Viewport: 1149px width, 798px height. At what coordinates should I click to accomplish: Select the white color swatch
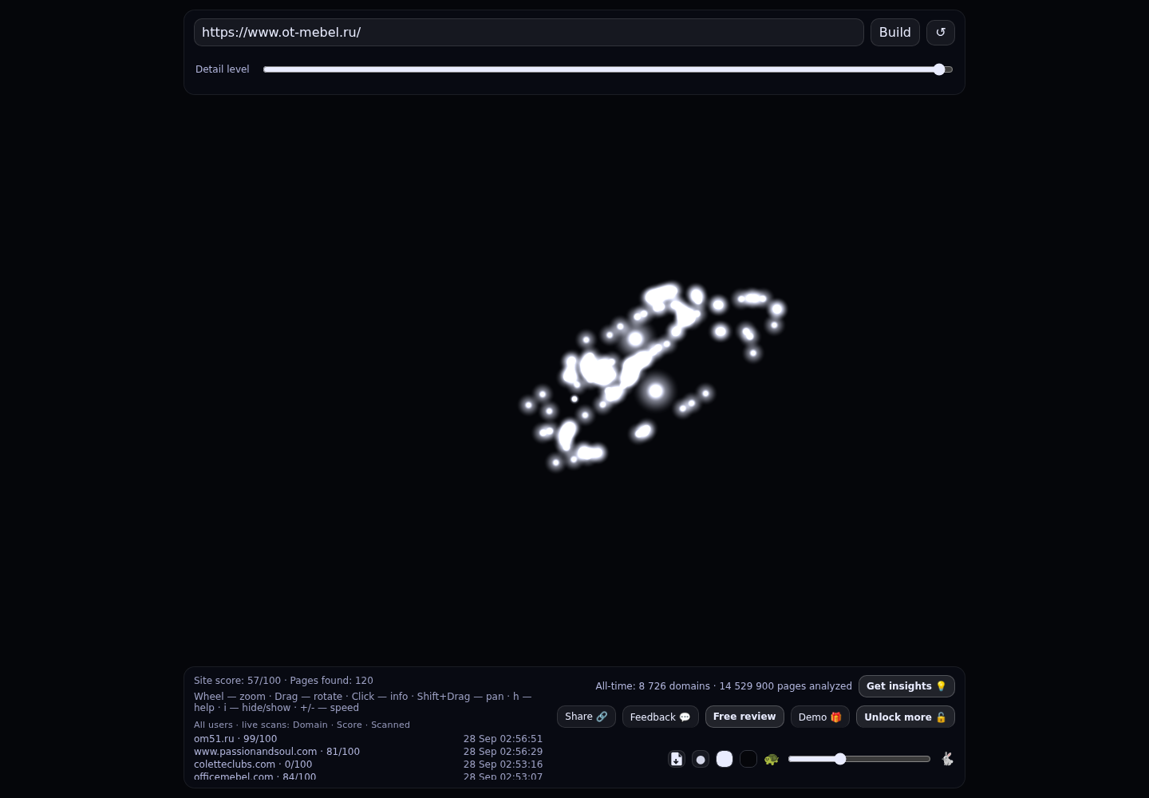pyautogui.click(x=725, y=759)
